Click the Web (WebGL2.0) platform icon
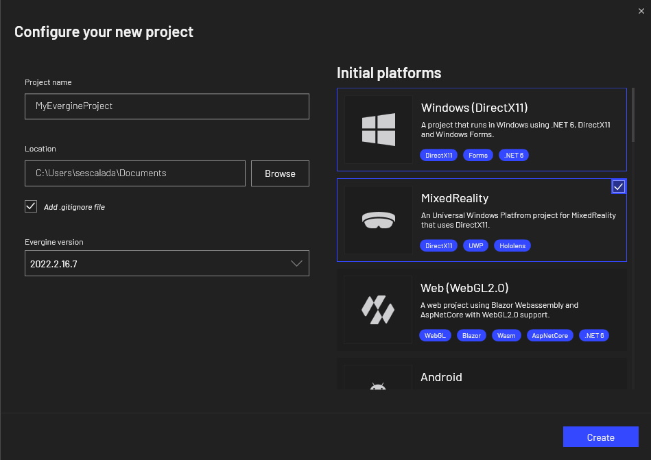 [x=378, y=309]
